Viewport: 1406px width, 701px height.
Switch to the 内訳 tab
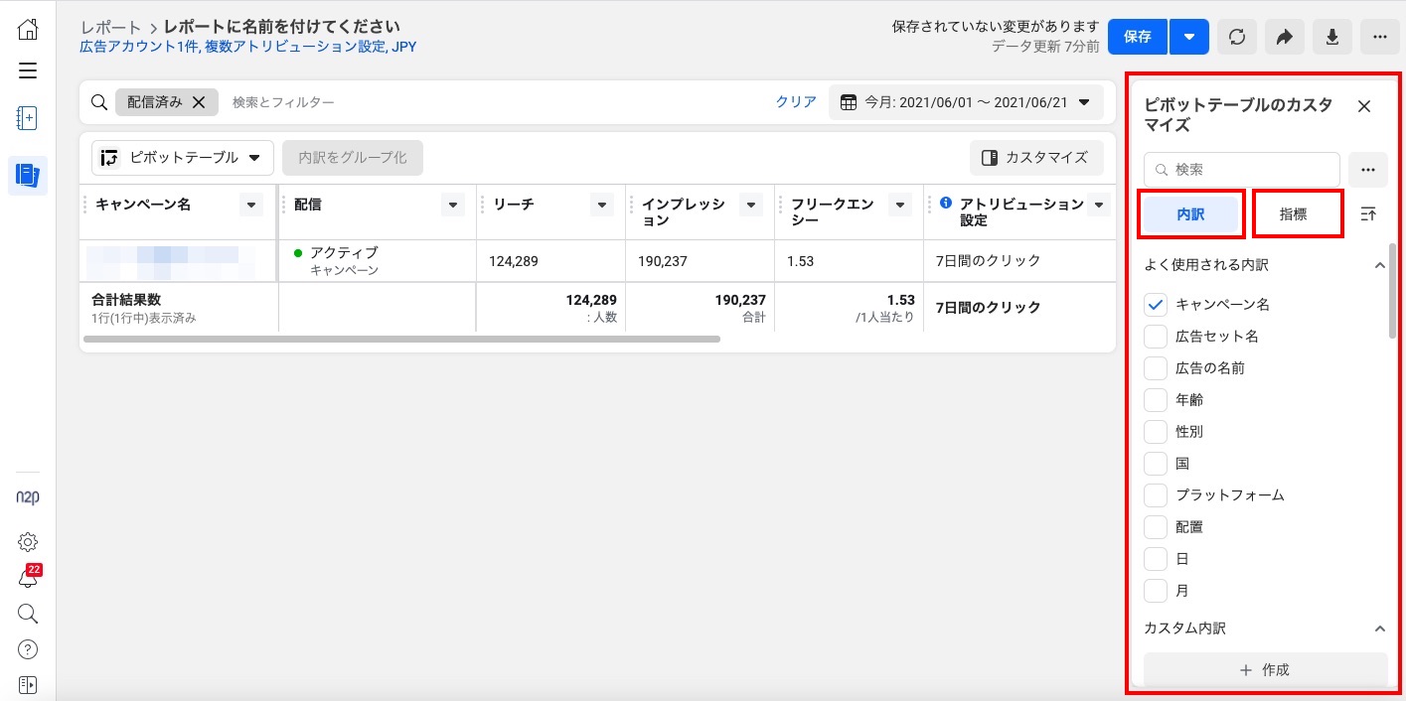click(x=1190, y=213)
